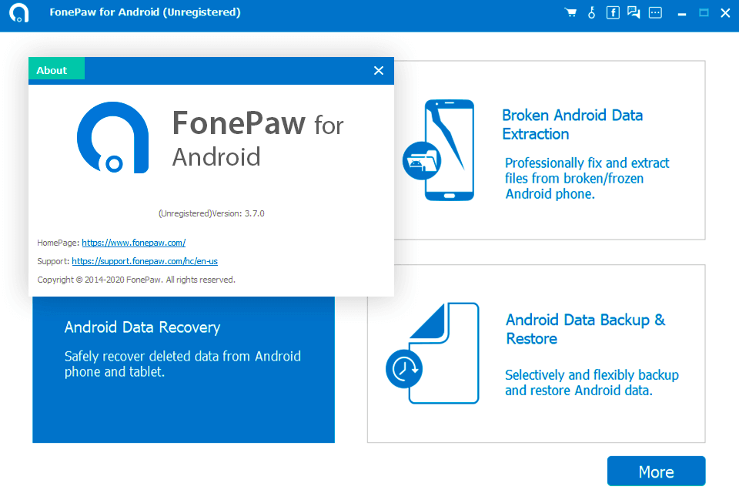Click the FonePaw logo in the title bar

(x=18, y=12)
